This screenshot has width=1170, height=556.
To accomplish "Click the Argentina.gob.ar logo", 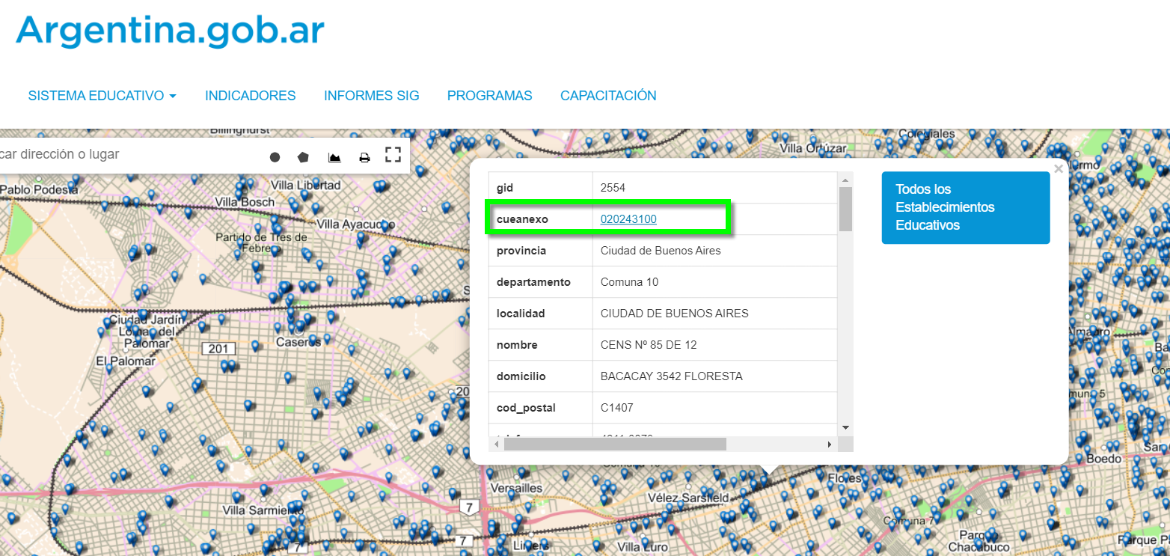I will pyautogui.click(x=170, y=31).
